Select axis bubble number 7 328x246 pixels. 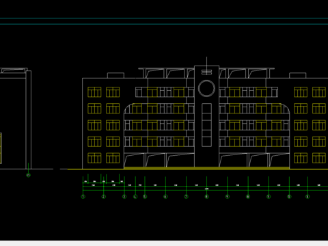pyautogui.click(x=186, y=197)
